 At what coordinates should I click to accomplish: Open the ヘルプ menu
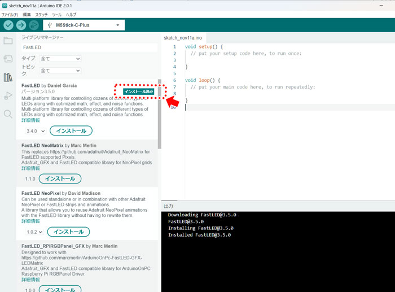(71, 15)
